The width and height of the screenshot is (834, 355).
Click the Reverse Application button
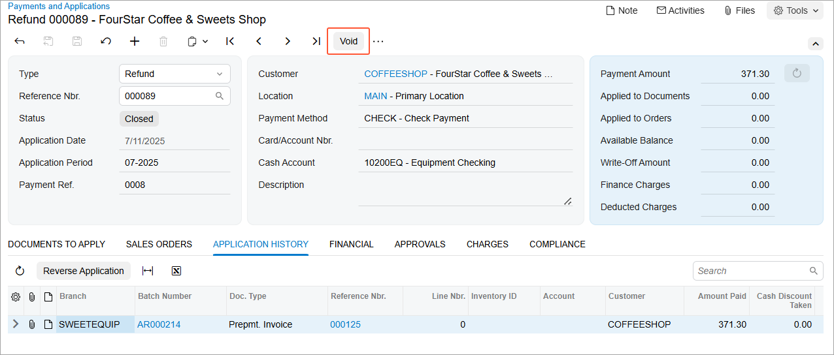pos(84,271)
